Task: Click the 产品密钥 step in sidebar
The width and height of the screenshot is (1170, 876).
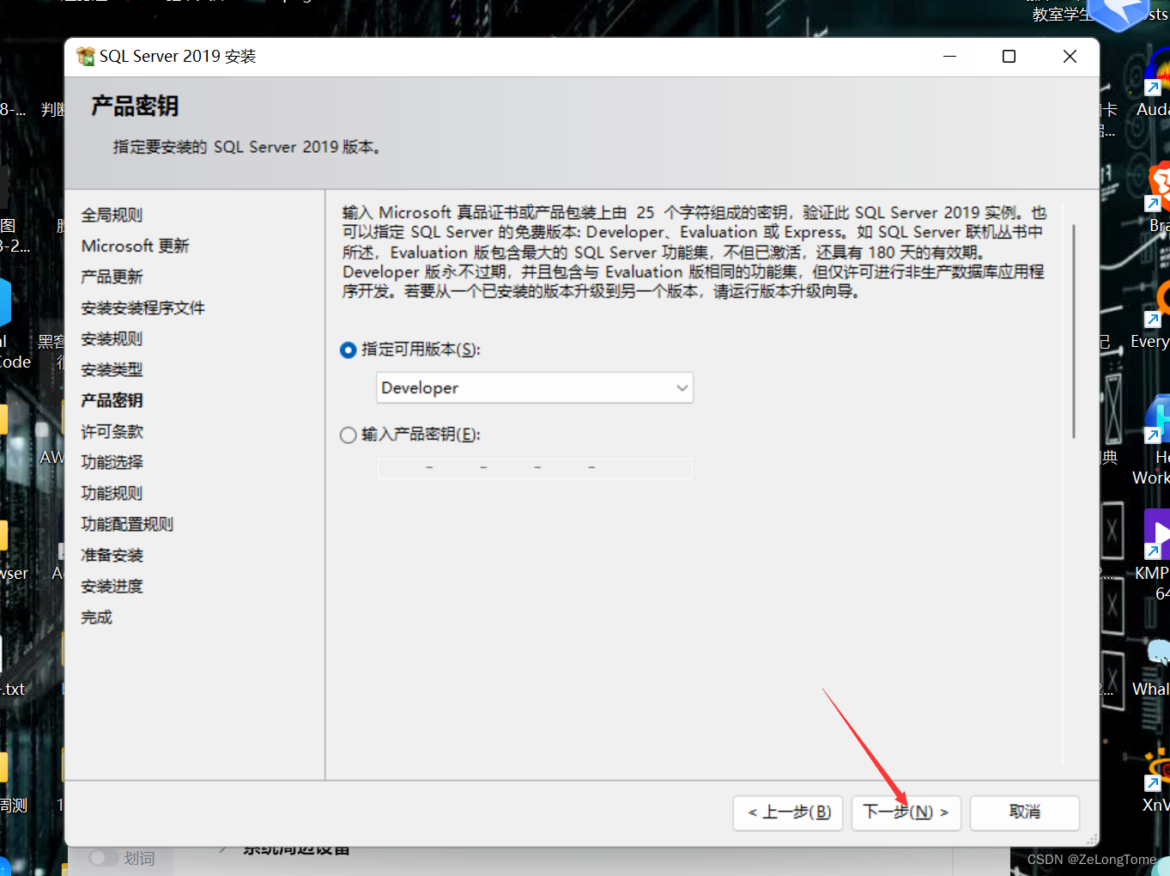Action: [112, 400]
